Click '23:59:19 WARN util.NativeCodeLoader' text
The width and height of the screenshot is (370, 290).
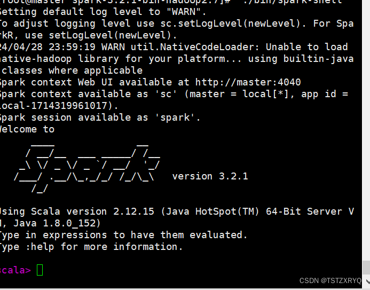(x=154, y=47)
